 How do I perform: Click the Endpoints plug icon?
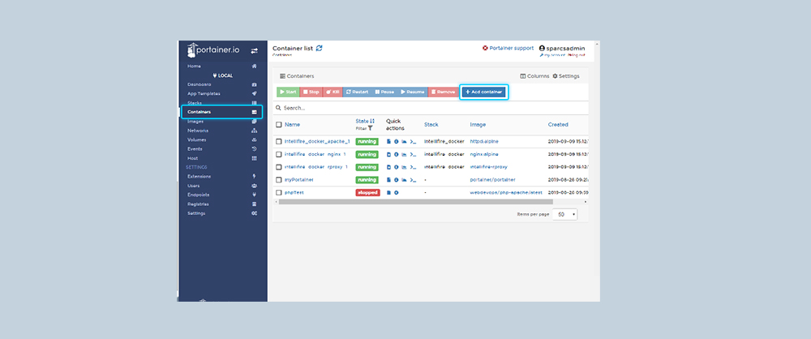(254, 195)
